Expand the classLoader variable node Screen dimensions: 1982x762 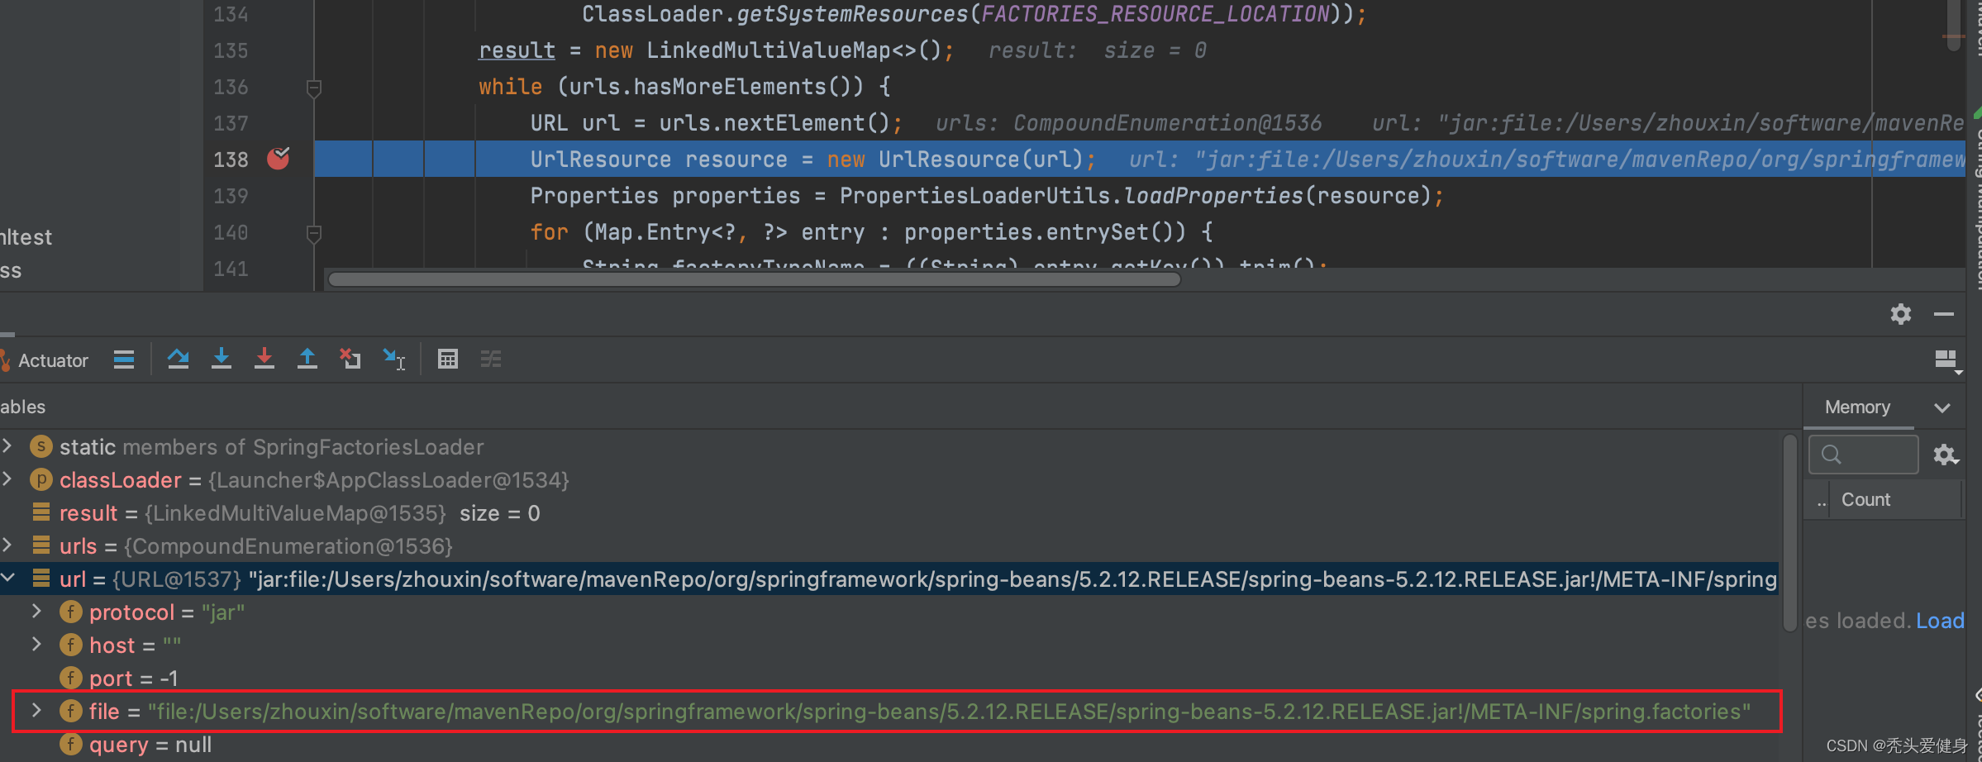pyautogui.click(x=7, y=479)
